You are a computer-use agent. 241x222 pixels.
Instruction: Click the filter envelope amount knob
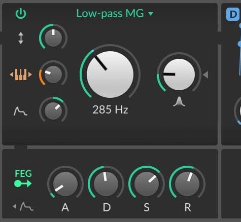click(53, 111)
